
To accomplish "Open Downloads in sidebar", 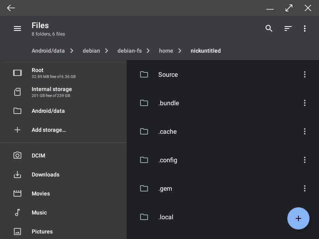I will pos(63,175).
